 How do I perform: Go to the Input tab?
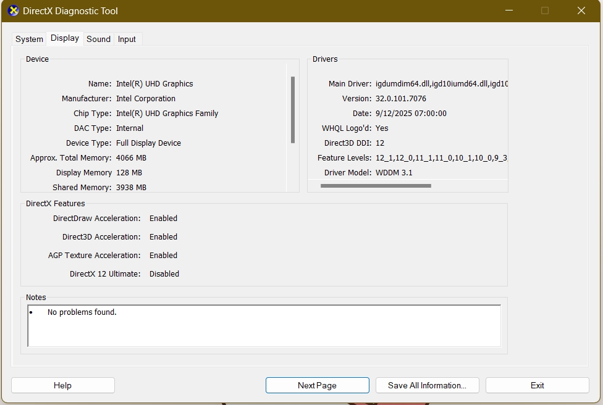click(x=127, y=39)
